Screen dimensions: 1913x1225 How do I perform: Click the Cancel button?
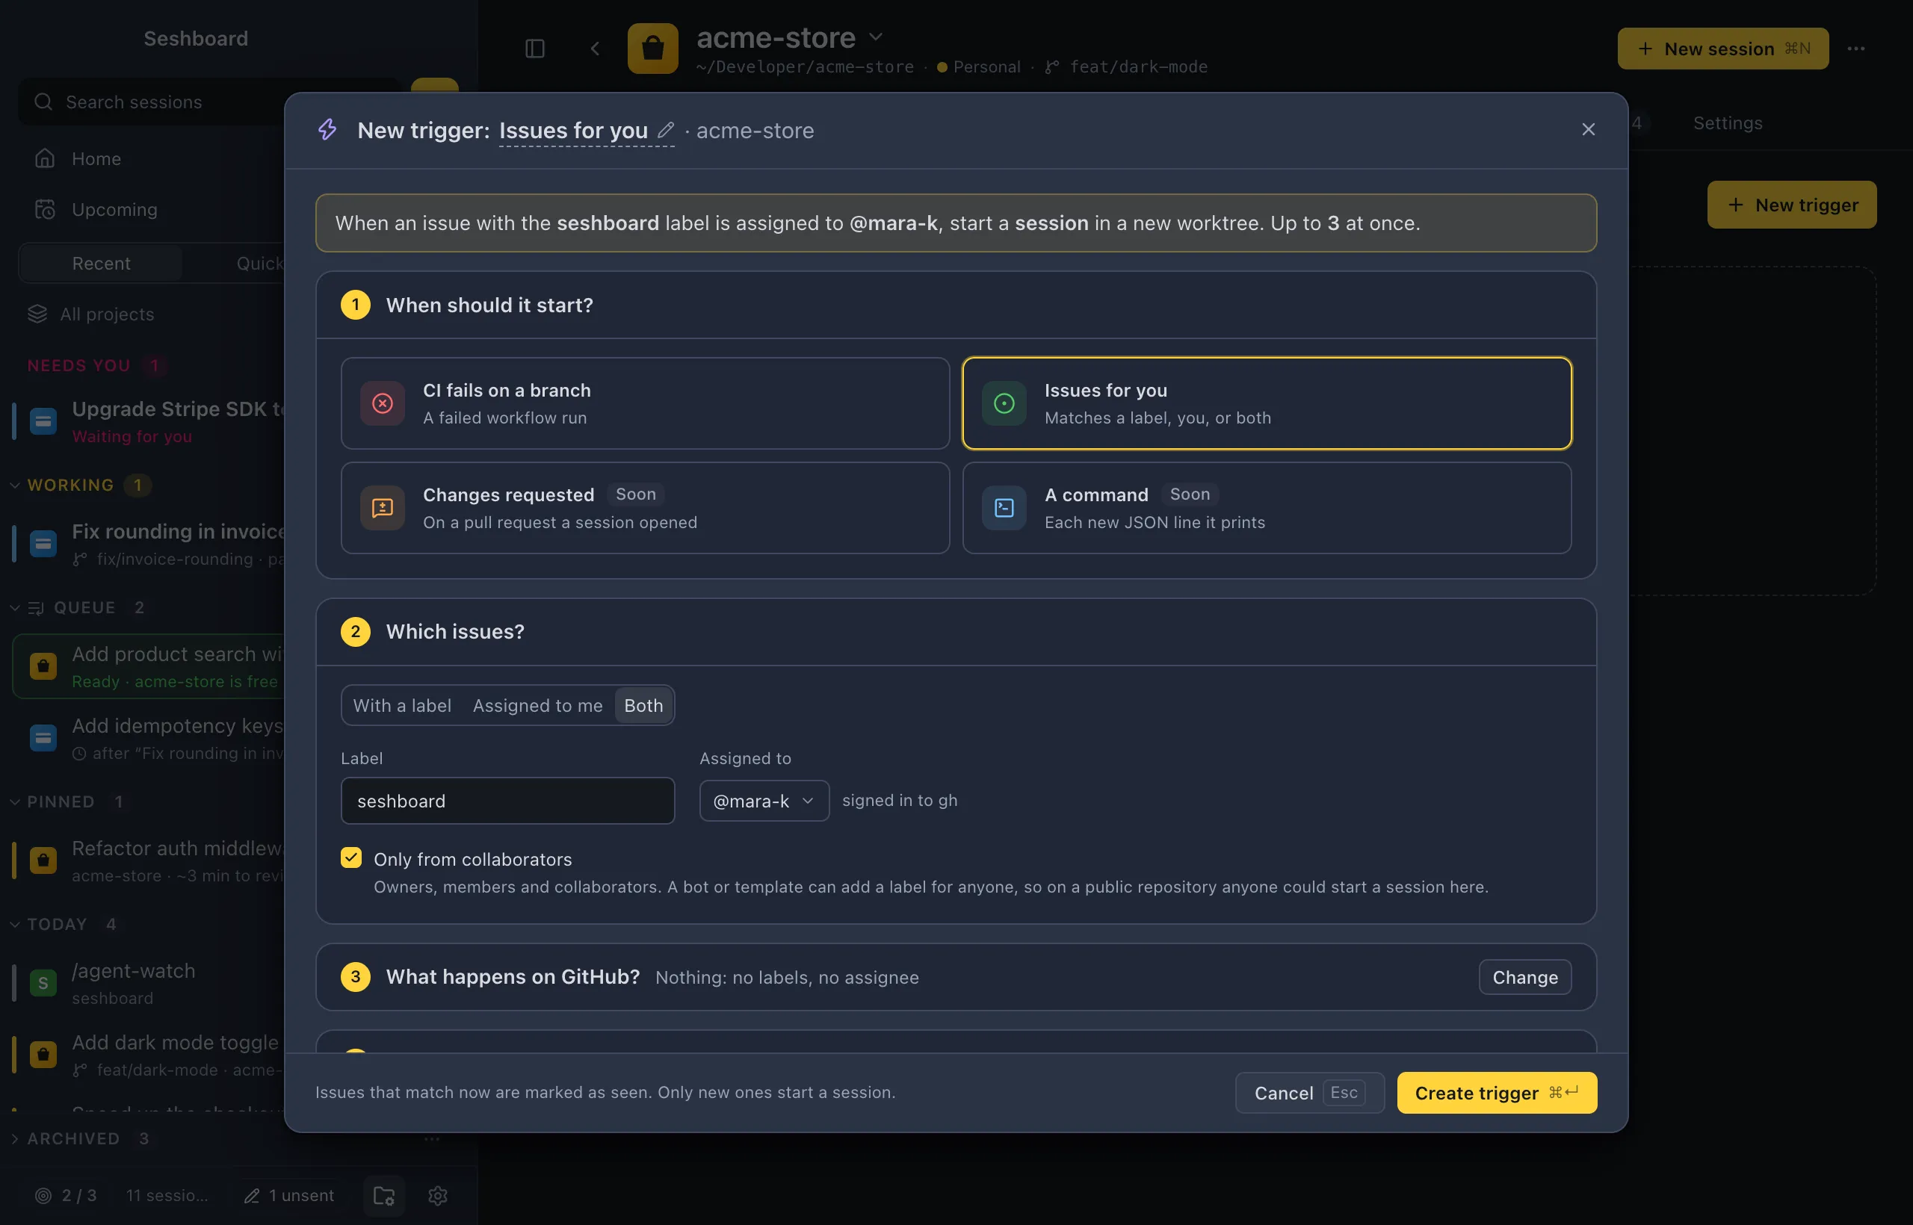click(x=1310, y=1092)
